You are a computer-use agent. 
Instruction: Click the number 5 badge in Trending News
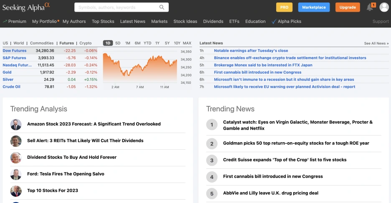point(212,193)
